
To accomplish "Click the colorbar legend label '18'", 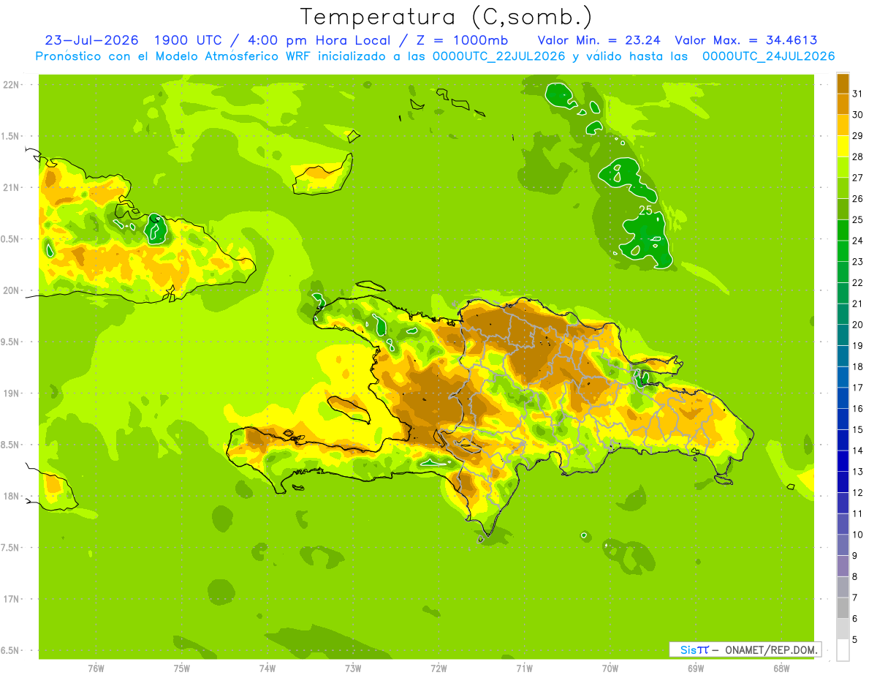I will (859, 366).
